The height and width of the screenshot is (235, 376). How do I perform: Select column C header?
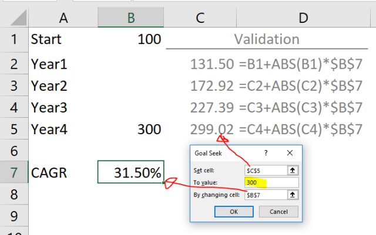[x=200, y=18]
